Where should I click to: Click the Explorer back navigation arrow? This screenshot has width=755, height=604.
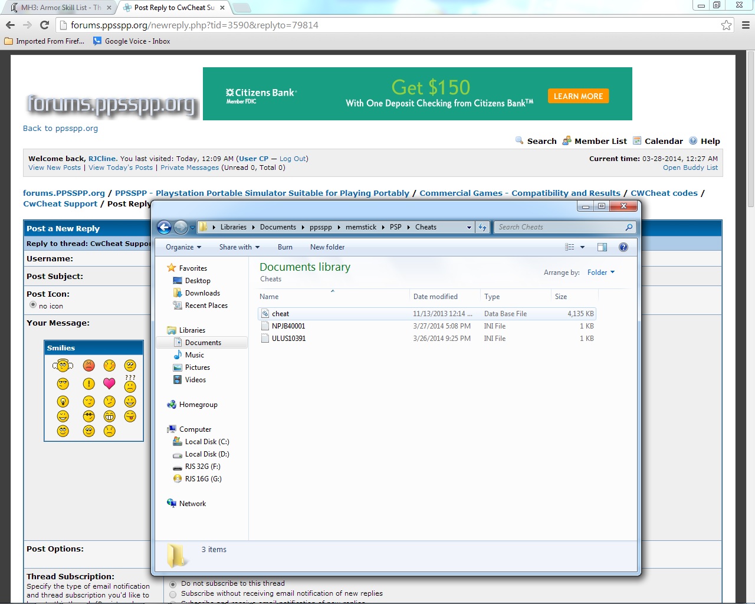165,227
